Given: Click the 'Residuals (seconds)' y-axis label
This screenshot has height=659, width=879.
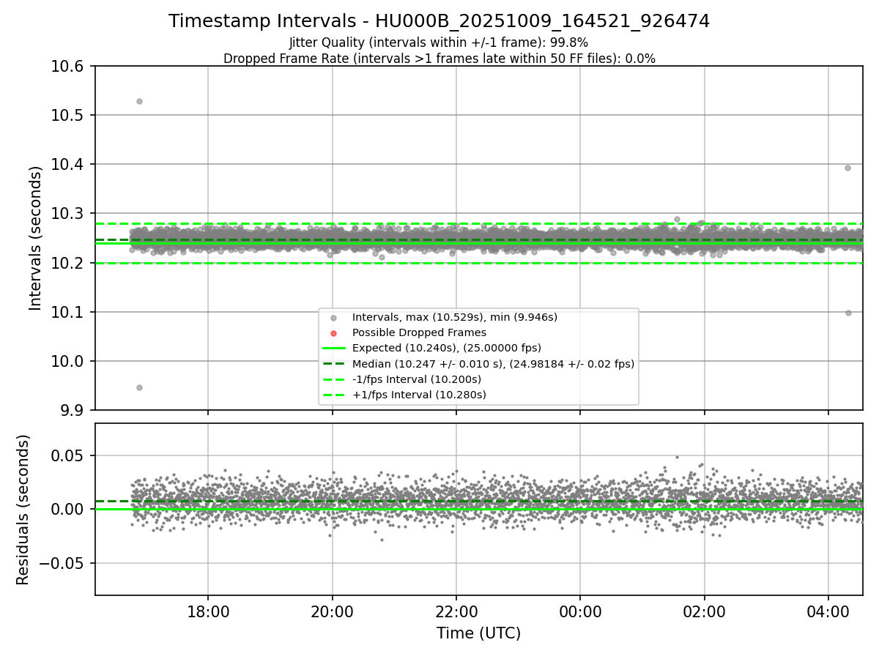Looking at the screenshot, I should click(23, 510).
